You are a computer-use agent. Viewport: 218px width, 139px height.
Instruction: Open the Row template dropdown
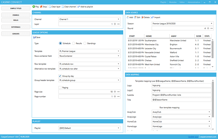pos(89,64)
